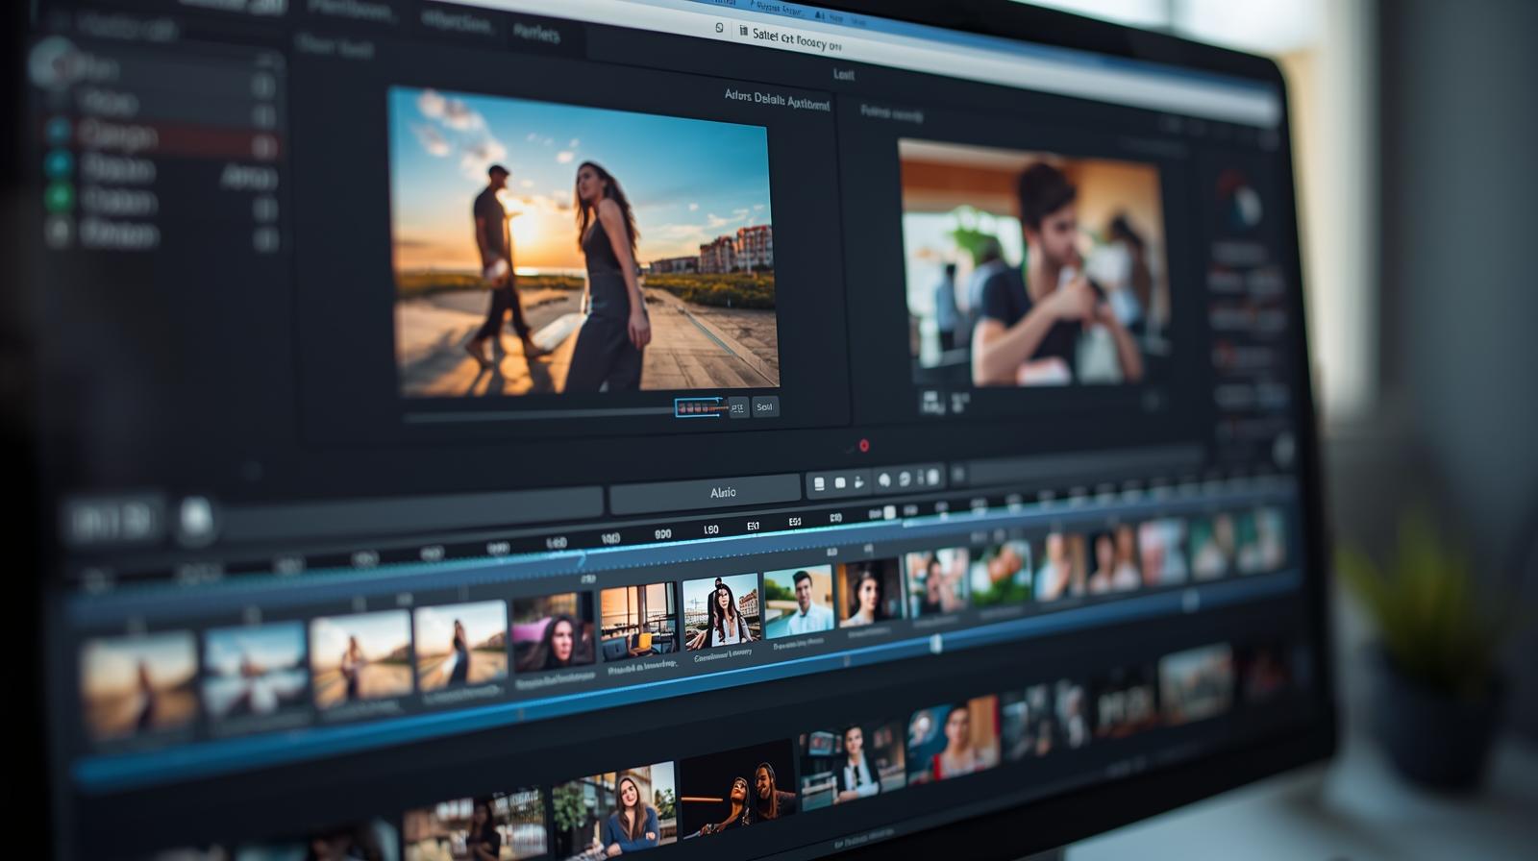Open the Parfets tab at the top
Screen dimensions: 1538x861
point(536,34)
